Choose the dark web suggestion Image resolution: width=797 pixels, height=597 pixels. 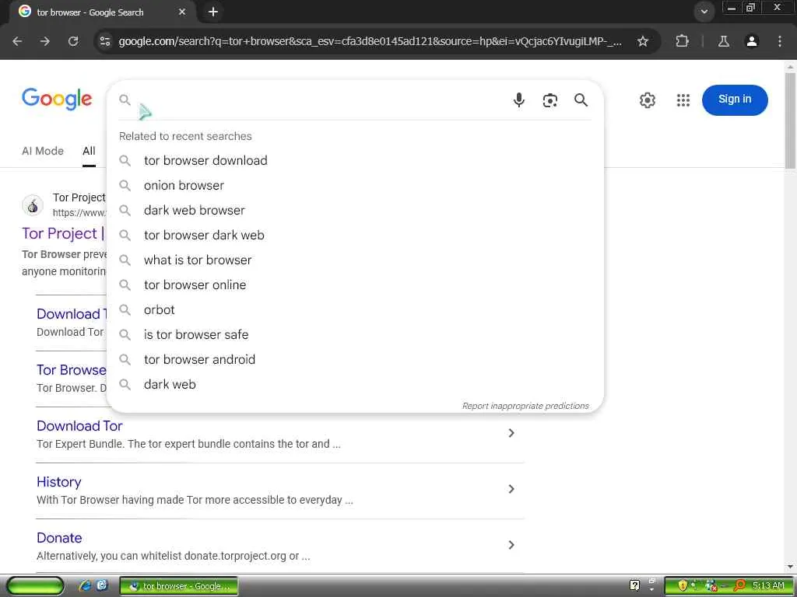tap(355, 384)
